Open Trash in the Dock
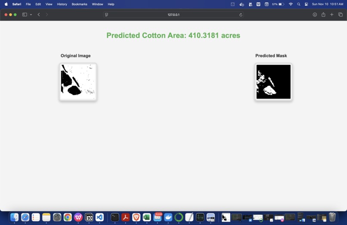This screenshot has height=225, width=347. click(x=332, y=217)
